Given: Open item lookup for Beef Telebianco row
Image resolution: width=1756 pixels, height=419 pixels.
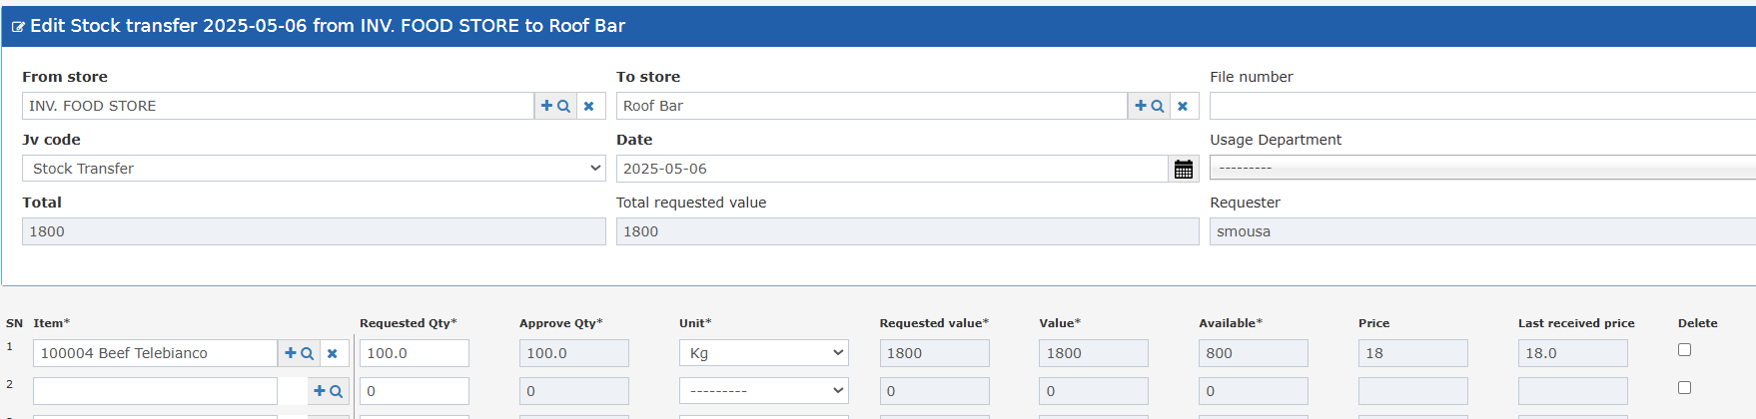Looking at the screenshot, I should [x=300, y=353].
